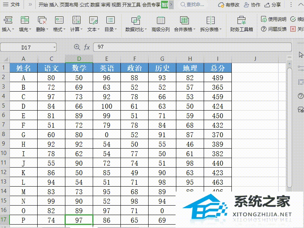Select selected cell D17 with value 97
The height and width of the screenshot is (228, 304).
(x=79, y=220)
